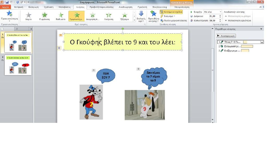This screenshot has width=267, height=150.
Task: Open Εφέ κίνησης group dialog launcher
Action: 145,25
